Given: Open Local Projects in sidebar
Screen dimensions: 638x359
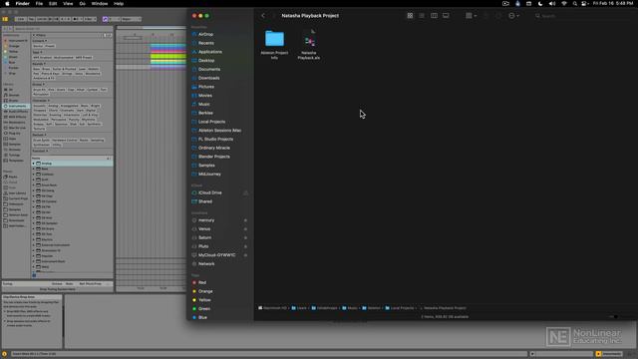Looking at the screenshot, I should (x=211, y=122).
